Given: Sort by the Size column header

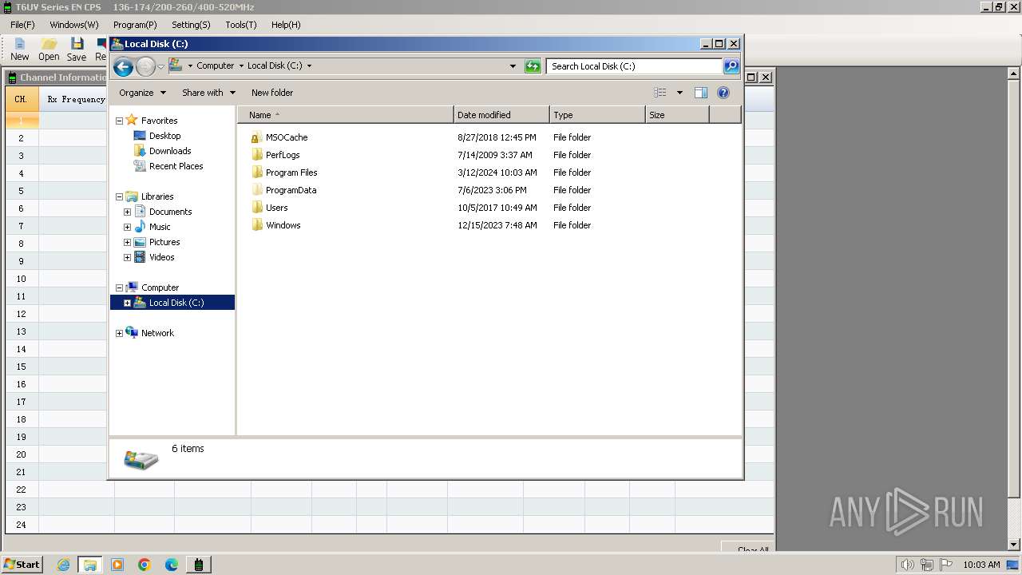Looking at the screenshot, I should click(x=677, y=115).
